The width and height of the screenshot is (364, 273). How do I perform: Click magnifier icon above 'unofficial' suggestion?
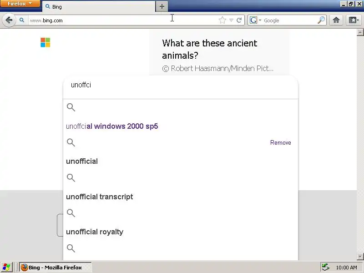coord(71,142)
